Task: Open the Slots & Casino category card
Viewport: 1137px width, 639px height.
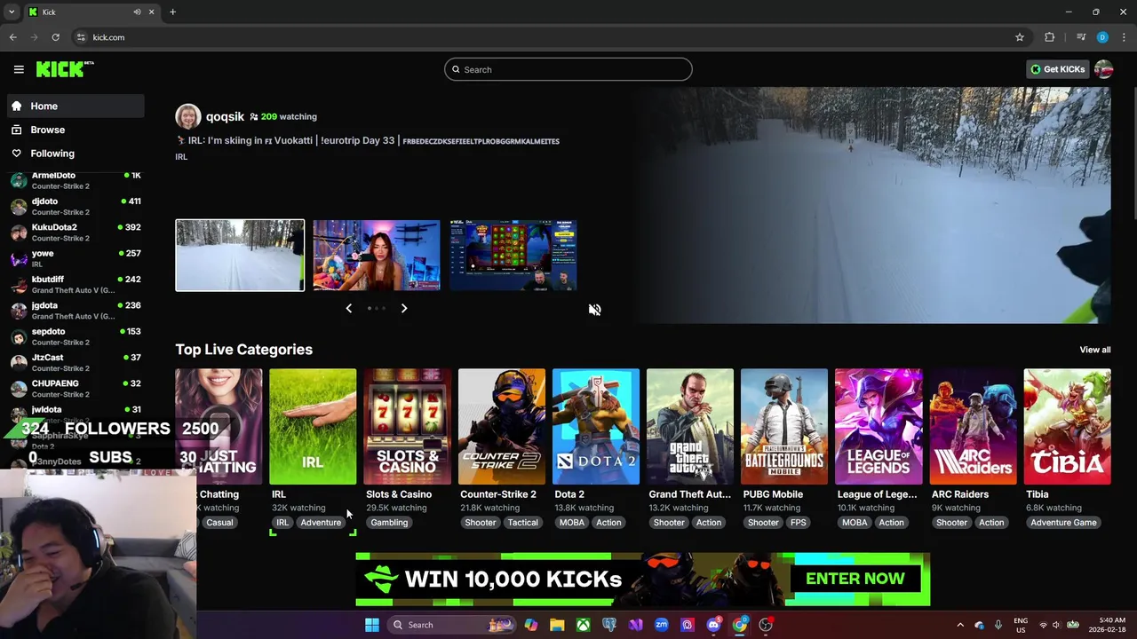Action: click(408, 427)
